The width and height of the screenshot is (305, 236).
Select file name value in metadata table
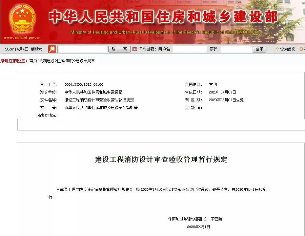99,100
